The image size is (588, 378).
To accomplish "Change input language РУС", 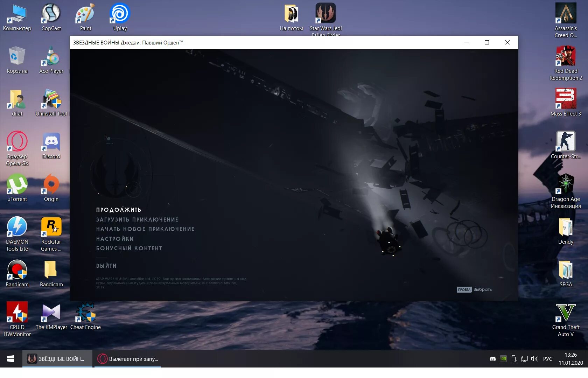I will coord(547,359).
